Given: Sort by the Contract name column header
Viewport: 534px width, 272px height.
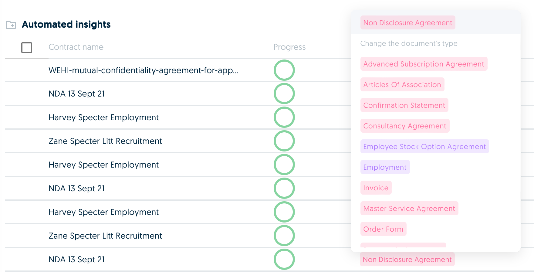Looking at the screenshot, I should coord(76,47).
